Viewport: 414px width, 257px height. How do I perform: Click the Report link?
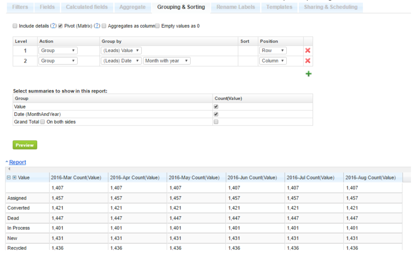(18, 162)
